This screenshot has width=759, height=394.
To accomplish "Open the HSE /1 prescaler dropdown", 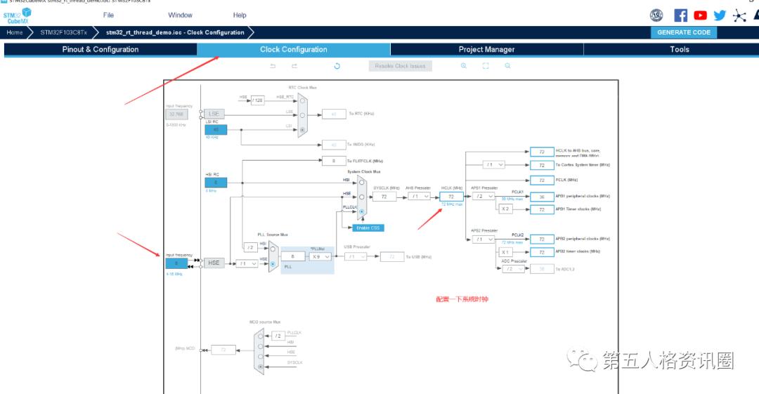I will pos(247,263).
